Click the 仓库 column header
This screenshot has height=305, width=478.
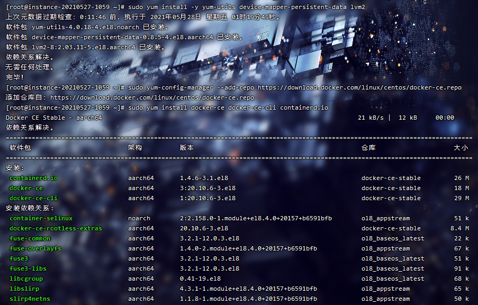368,148
